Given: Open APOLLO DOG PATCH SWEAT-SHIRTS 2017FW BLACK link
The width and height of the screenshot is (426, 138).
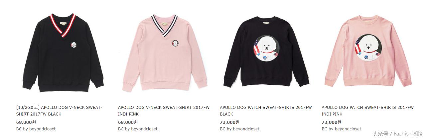Looking at the screenshot, I should click(266, 111).
